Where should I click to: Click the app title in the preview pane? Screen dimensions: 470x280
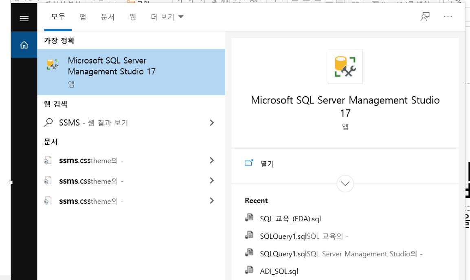coord(345,106)
